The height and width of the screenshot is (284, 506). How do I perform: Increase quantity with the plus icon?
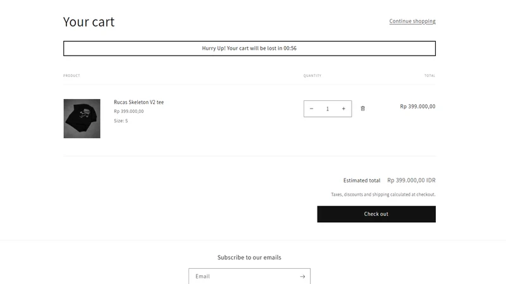tap(343, 109)
